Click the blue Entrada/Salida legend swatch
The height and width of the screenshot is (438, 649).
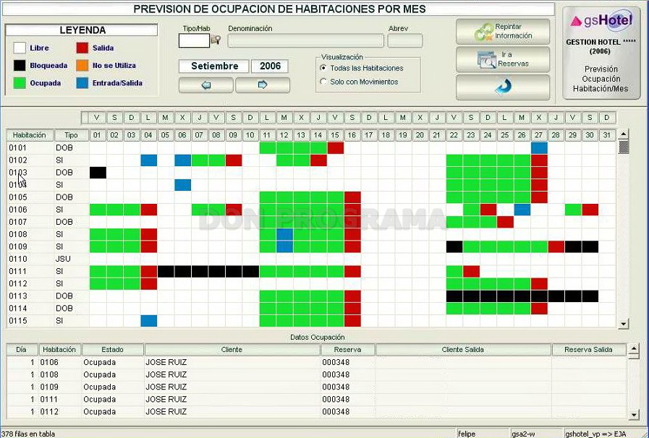pos(82,83)
